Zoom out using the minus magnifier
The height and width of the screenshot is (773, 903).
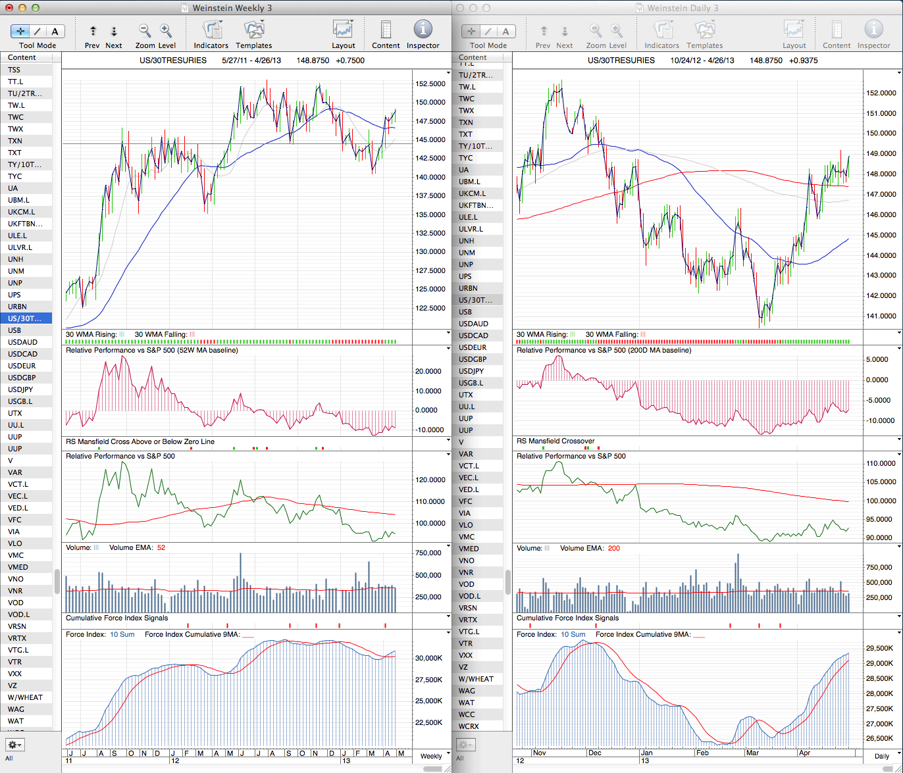click(145, 31)
